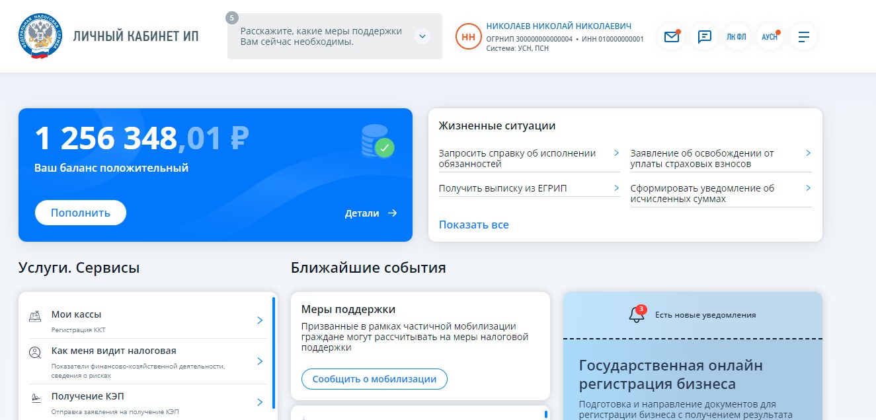Open Получить выписку из ЕГРИП chevron
Screen dimensions: 876x420
616,187
